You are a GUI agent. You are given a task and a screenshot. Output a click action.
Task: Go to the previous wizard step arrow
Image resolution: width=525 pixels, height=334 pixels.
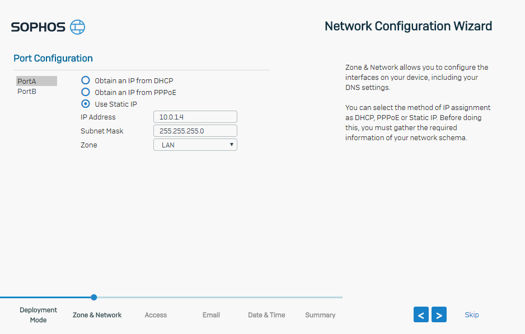tap(421, 314)
